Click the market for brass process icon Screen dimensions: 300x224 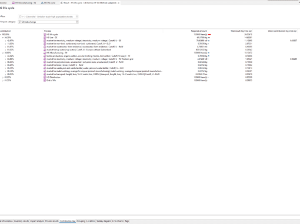[45, 65]
